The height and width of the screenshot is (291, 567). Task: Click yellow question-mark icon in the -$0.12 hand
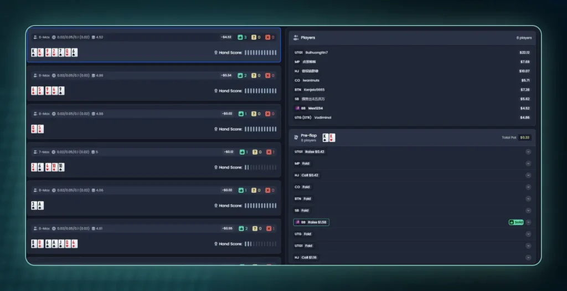[255, 152]
